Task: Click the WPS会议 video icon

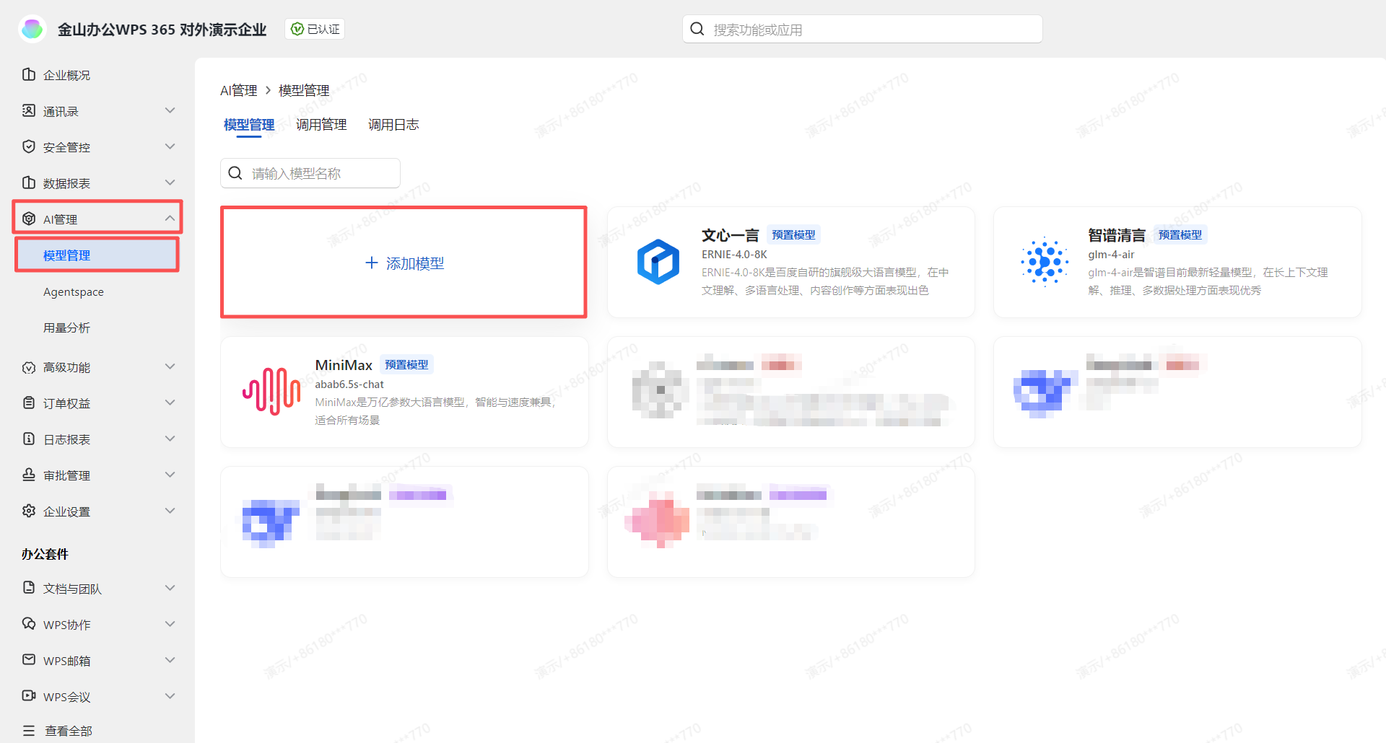Action: point(29,696)
